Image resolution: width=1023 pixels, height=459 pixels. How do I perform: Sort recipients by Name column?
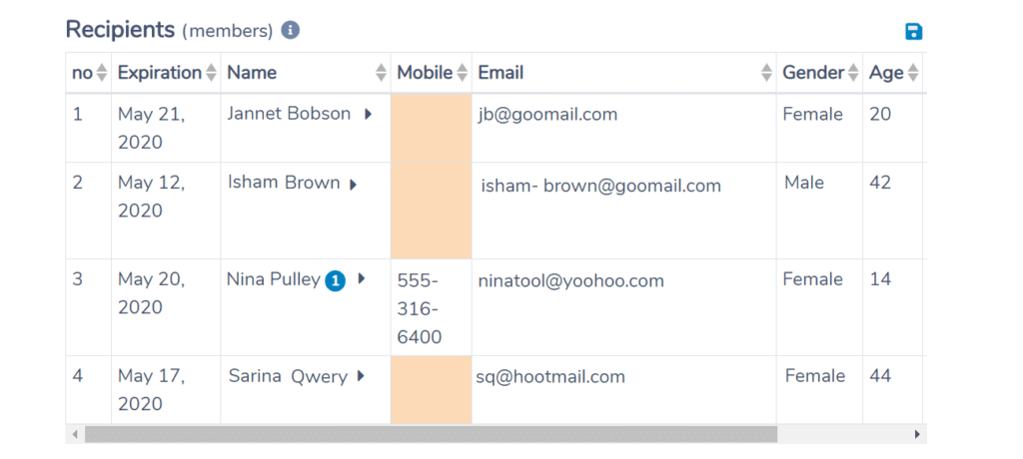[x=382, y=73]
